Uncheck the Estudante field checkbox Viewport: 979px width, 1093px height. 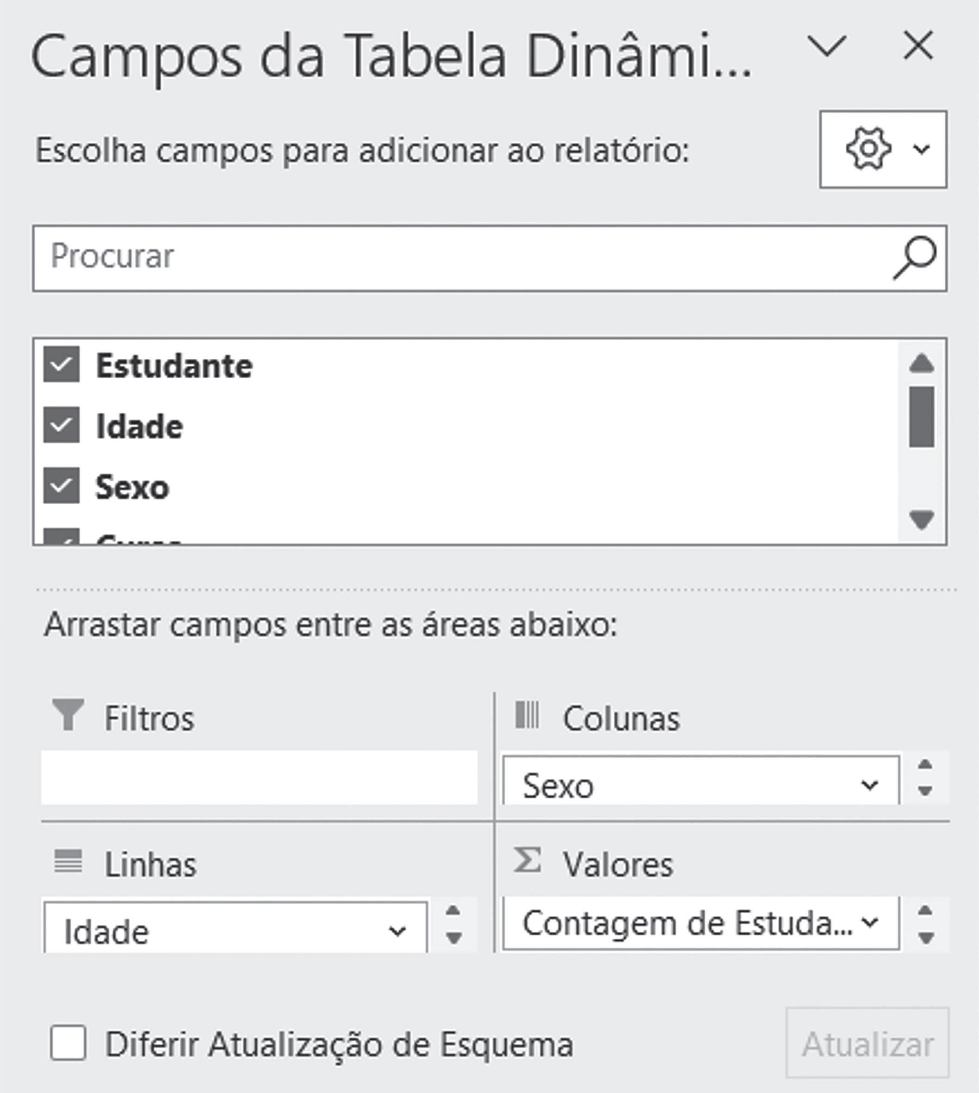[61, 365]
